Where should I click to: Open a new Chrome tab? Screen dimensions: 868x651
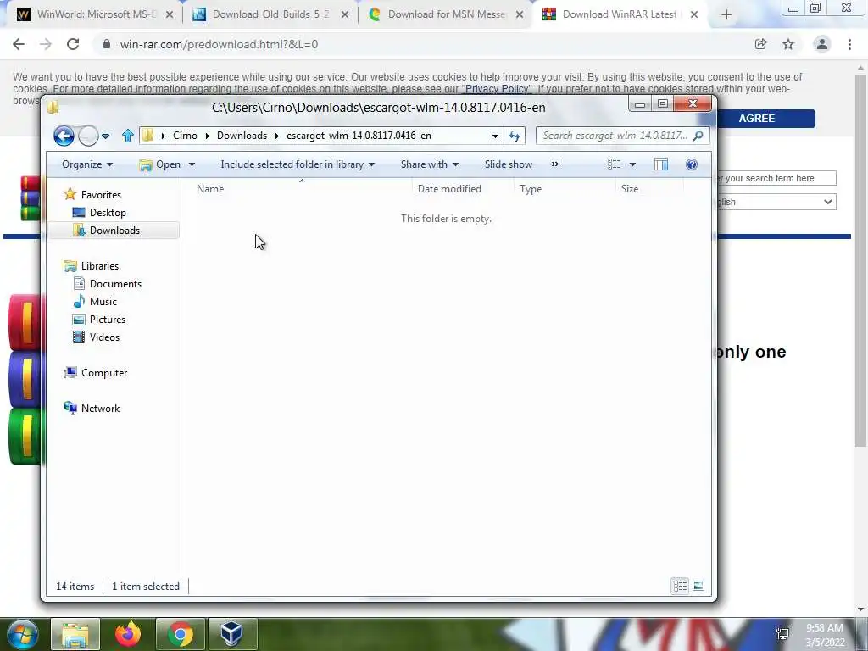(x=726, y=15)
